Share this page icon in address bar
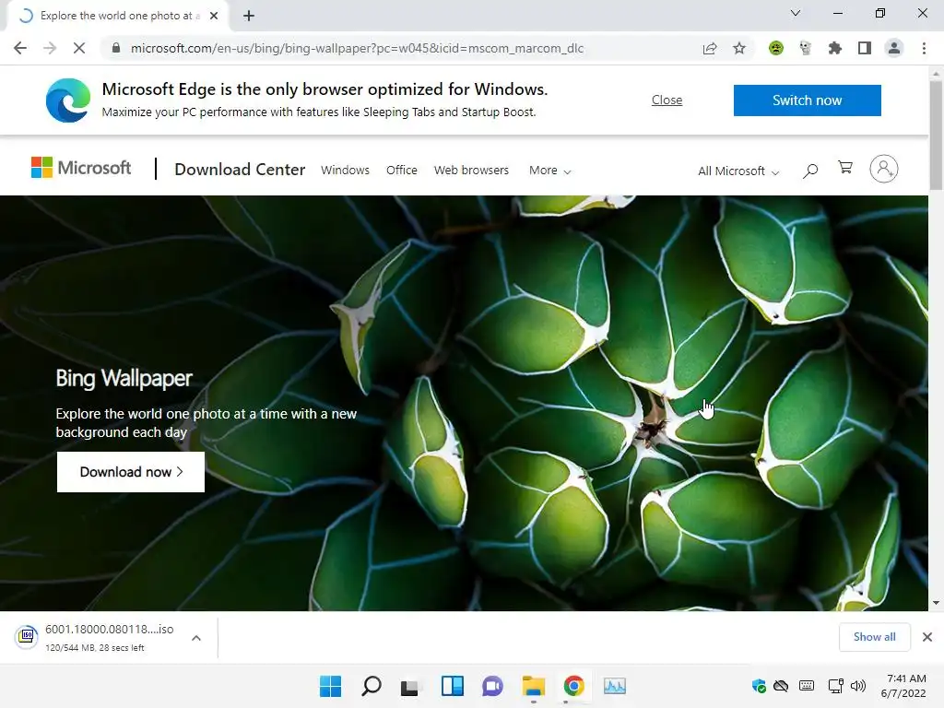944x708 pixels. (710, 48)
